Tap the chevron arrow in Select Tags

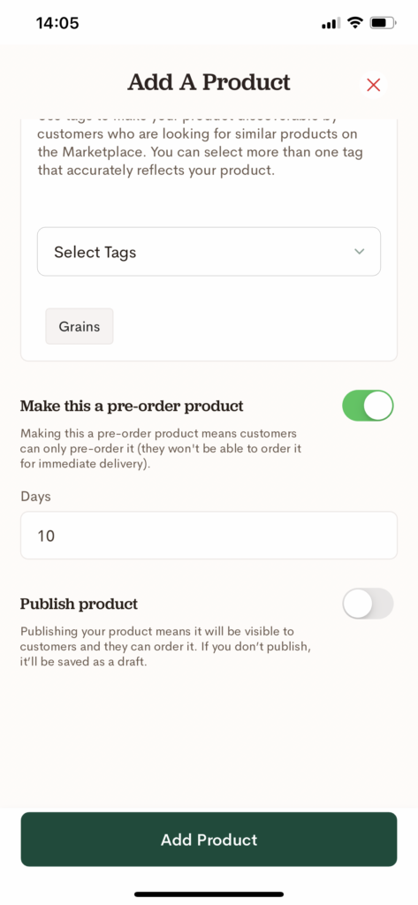(x=359, y=252)
